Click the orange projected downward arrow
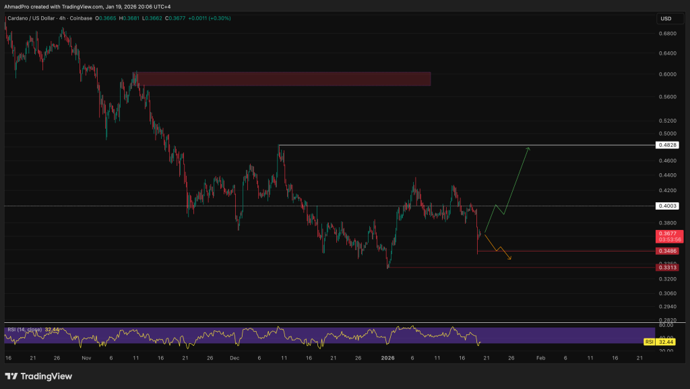Viewport: 690px width, 389px height. (x=498, y=247)
